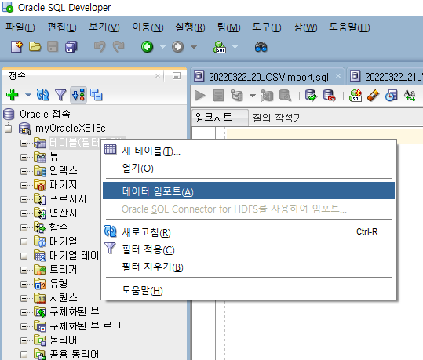Open dropdown arrow beside SQL Worksheet toolbar icon

(x=235, y=47)
